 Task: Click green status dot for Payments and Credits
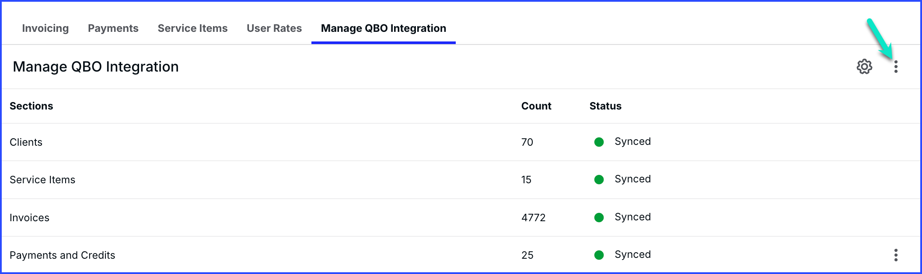[x=599, y=255]
